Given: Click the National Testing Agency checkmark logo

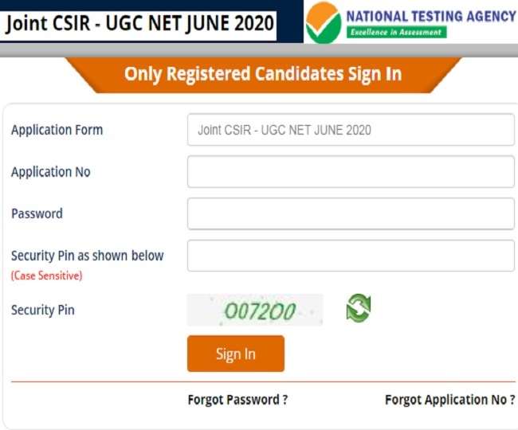Looking at the screenshot, I should (x=324, y=21).
